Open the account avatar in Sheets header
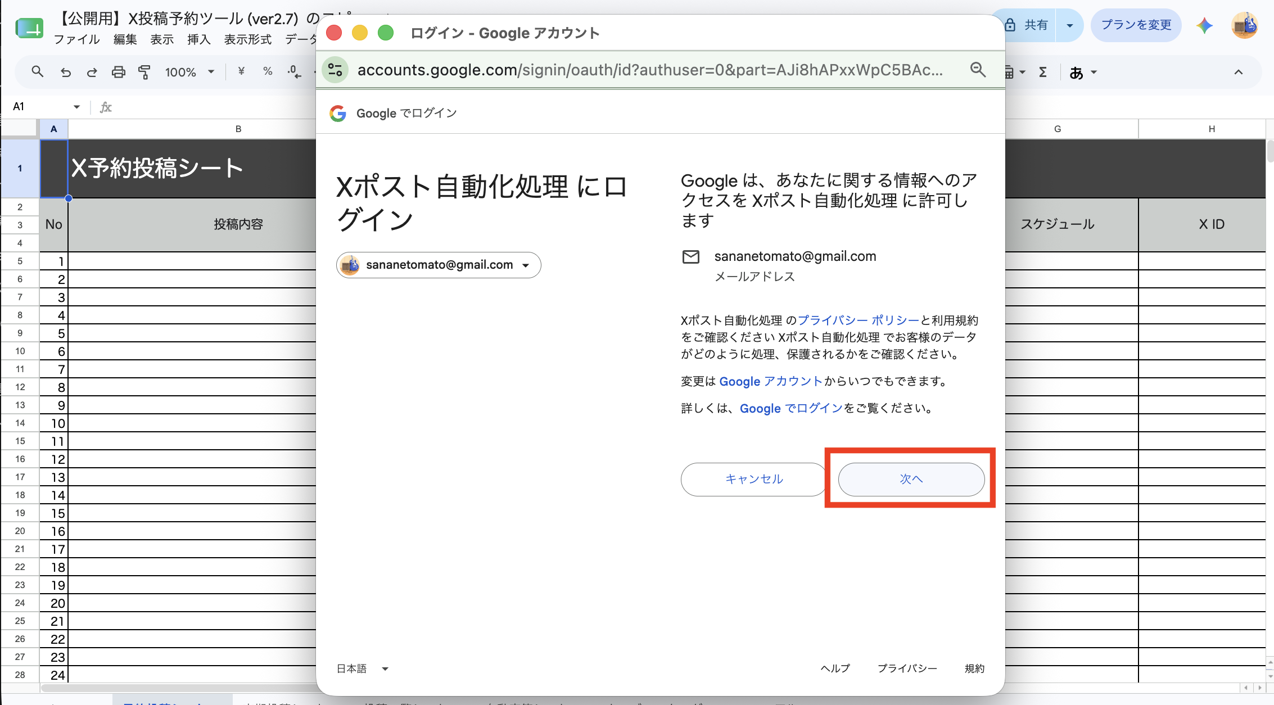Screen dimensions: 1274x705 click(x=1244, y=25)
